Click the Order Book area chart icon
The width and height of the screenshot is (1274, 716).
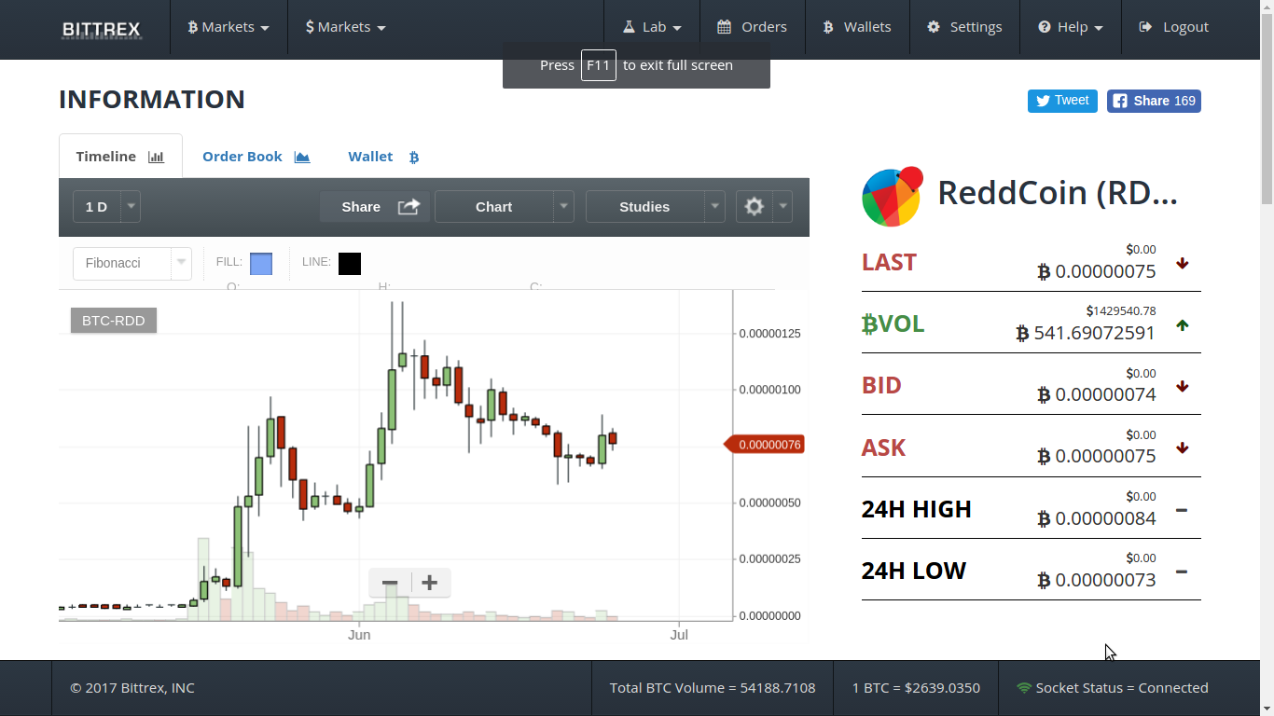coord(301,157)
